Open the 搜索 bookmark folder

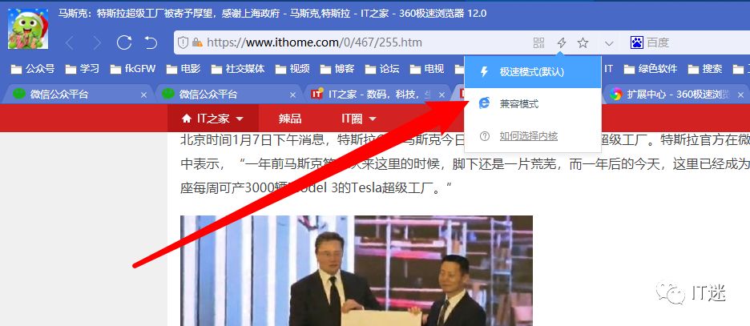click(x=705, y=69)
